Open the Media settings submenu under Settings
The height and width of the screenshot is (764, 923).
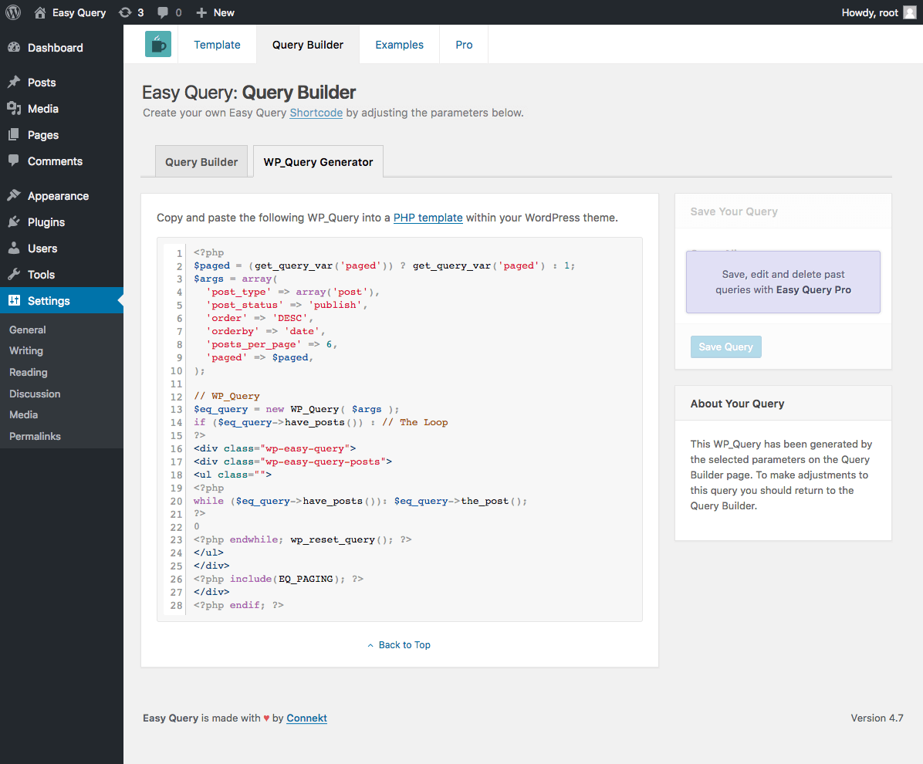24,415
